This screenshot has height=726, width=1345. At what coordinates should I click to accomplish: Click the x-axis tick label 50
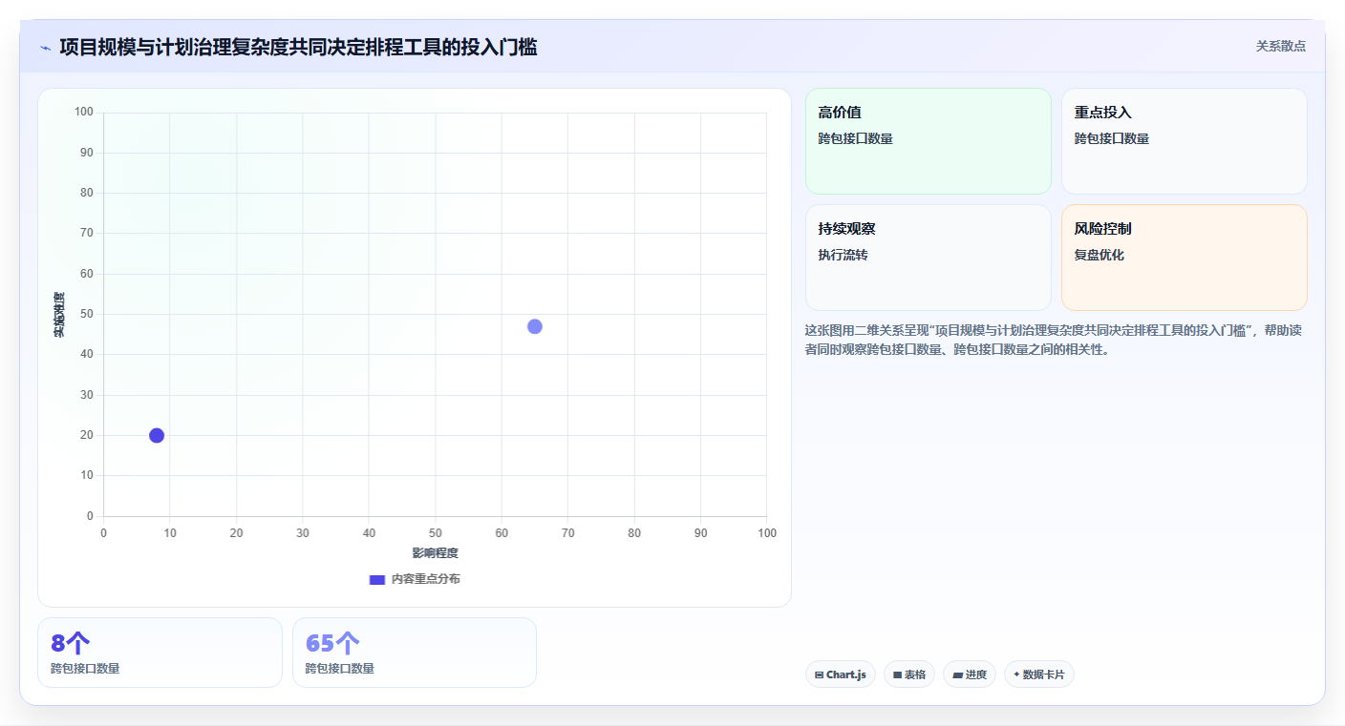pyautogui.click(x=436, y=532)
